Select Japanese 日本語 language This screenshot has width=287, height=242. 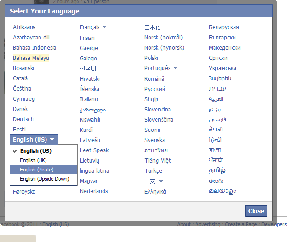pyautogui.click(x=152, y=28)
